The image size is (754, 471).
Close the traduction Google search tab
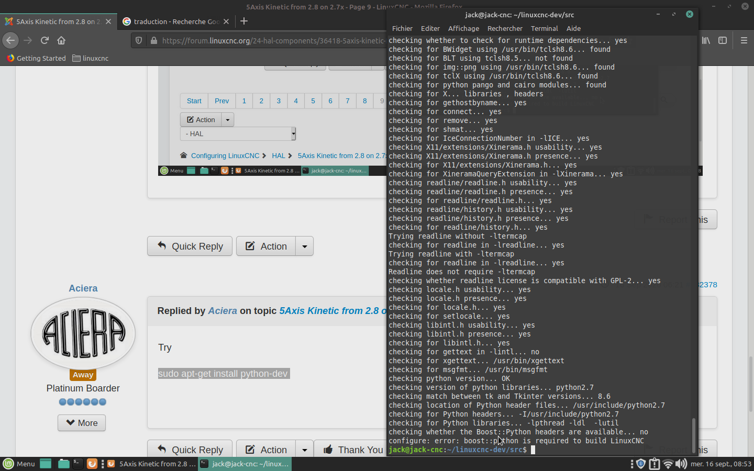click(x=226, y=21)
